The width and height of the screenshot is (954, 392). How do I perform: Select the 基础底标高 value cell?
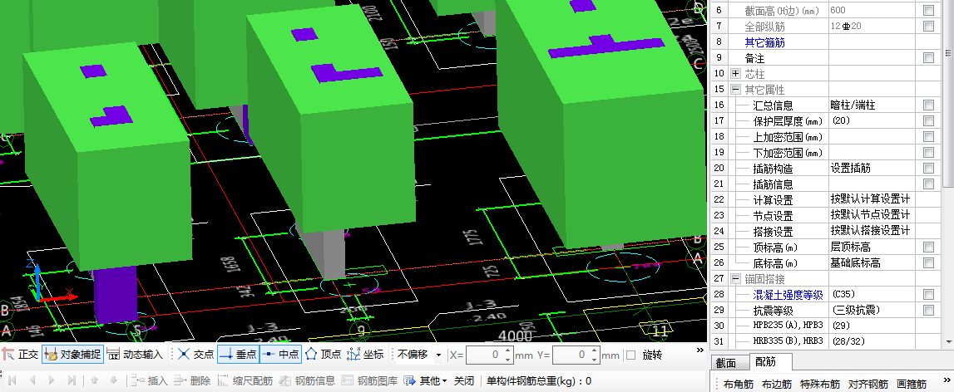[x=873, y=263]
